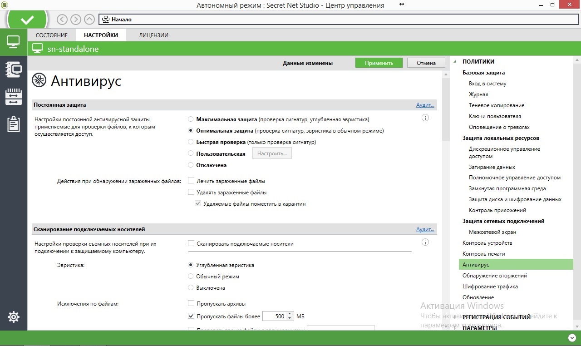Choose Быстрая проверка option
The height and width of the screenshot is (346, 581).
(191, 142)
